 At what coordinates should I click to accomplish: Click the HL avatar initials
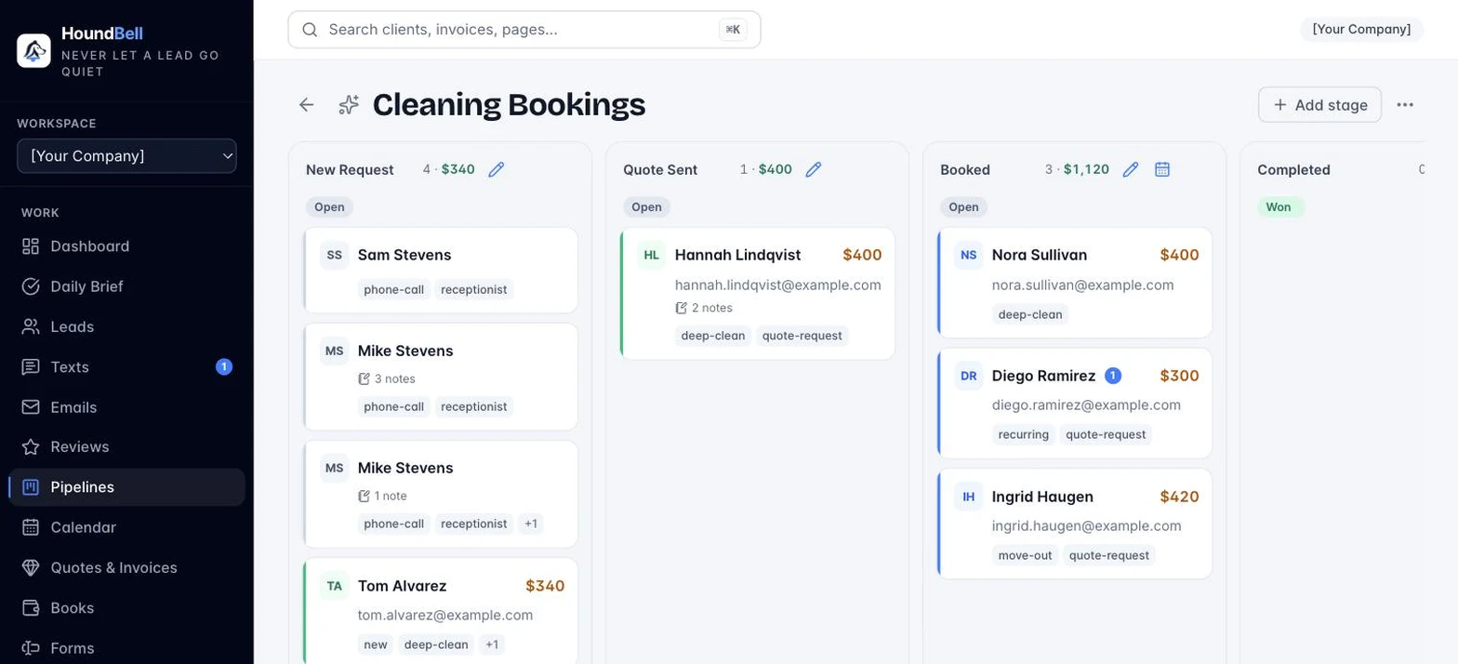(x=652, y=255)
